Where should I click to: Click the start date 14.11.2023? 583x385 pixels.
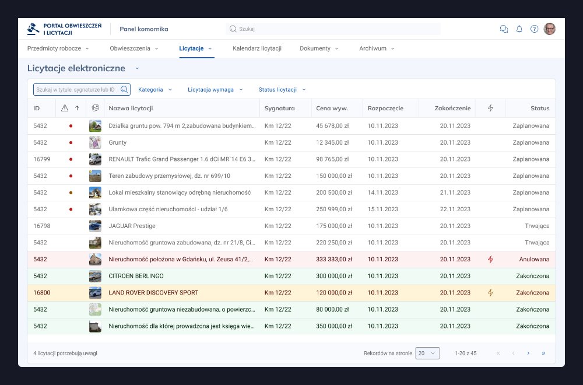pyautogui.click(x=382, y=192)
